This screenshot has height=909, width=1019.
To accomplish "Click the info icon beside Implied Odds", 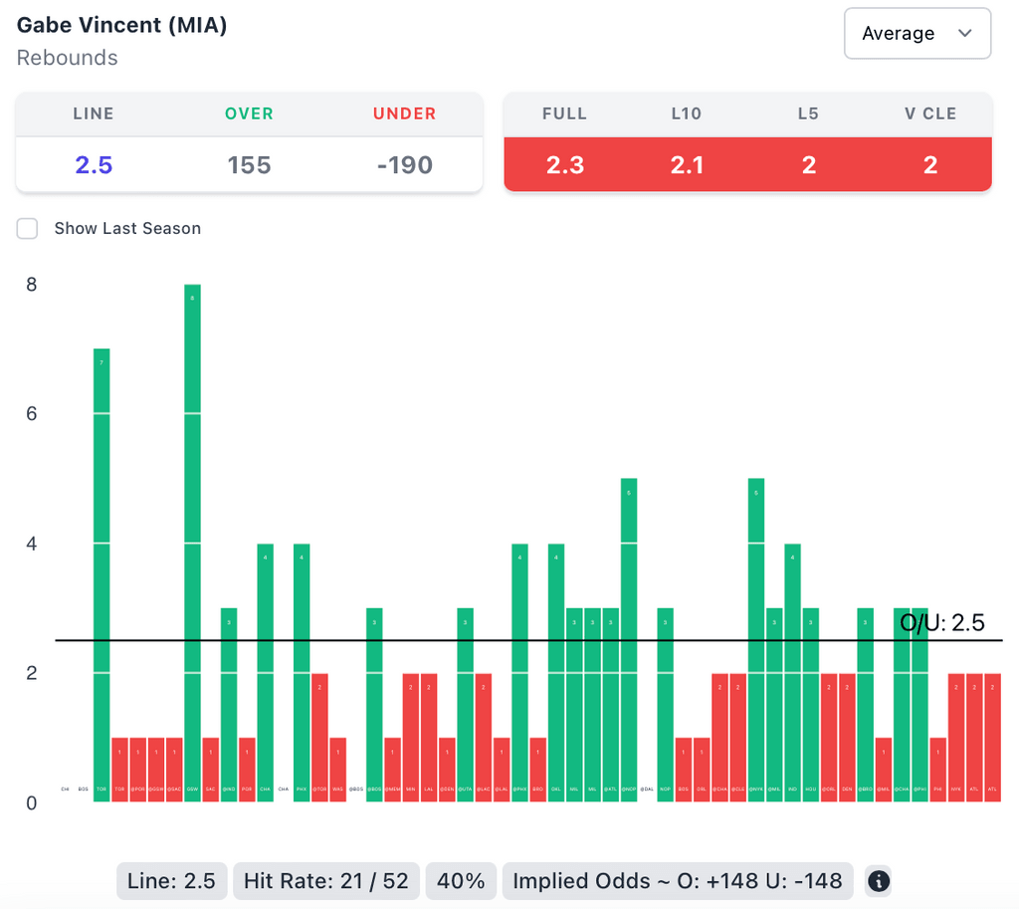I will point(879,882).
